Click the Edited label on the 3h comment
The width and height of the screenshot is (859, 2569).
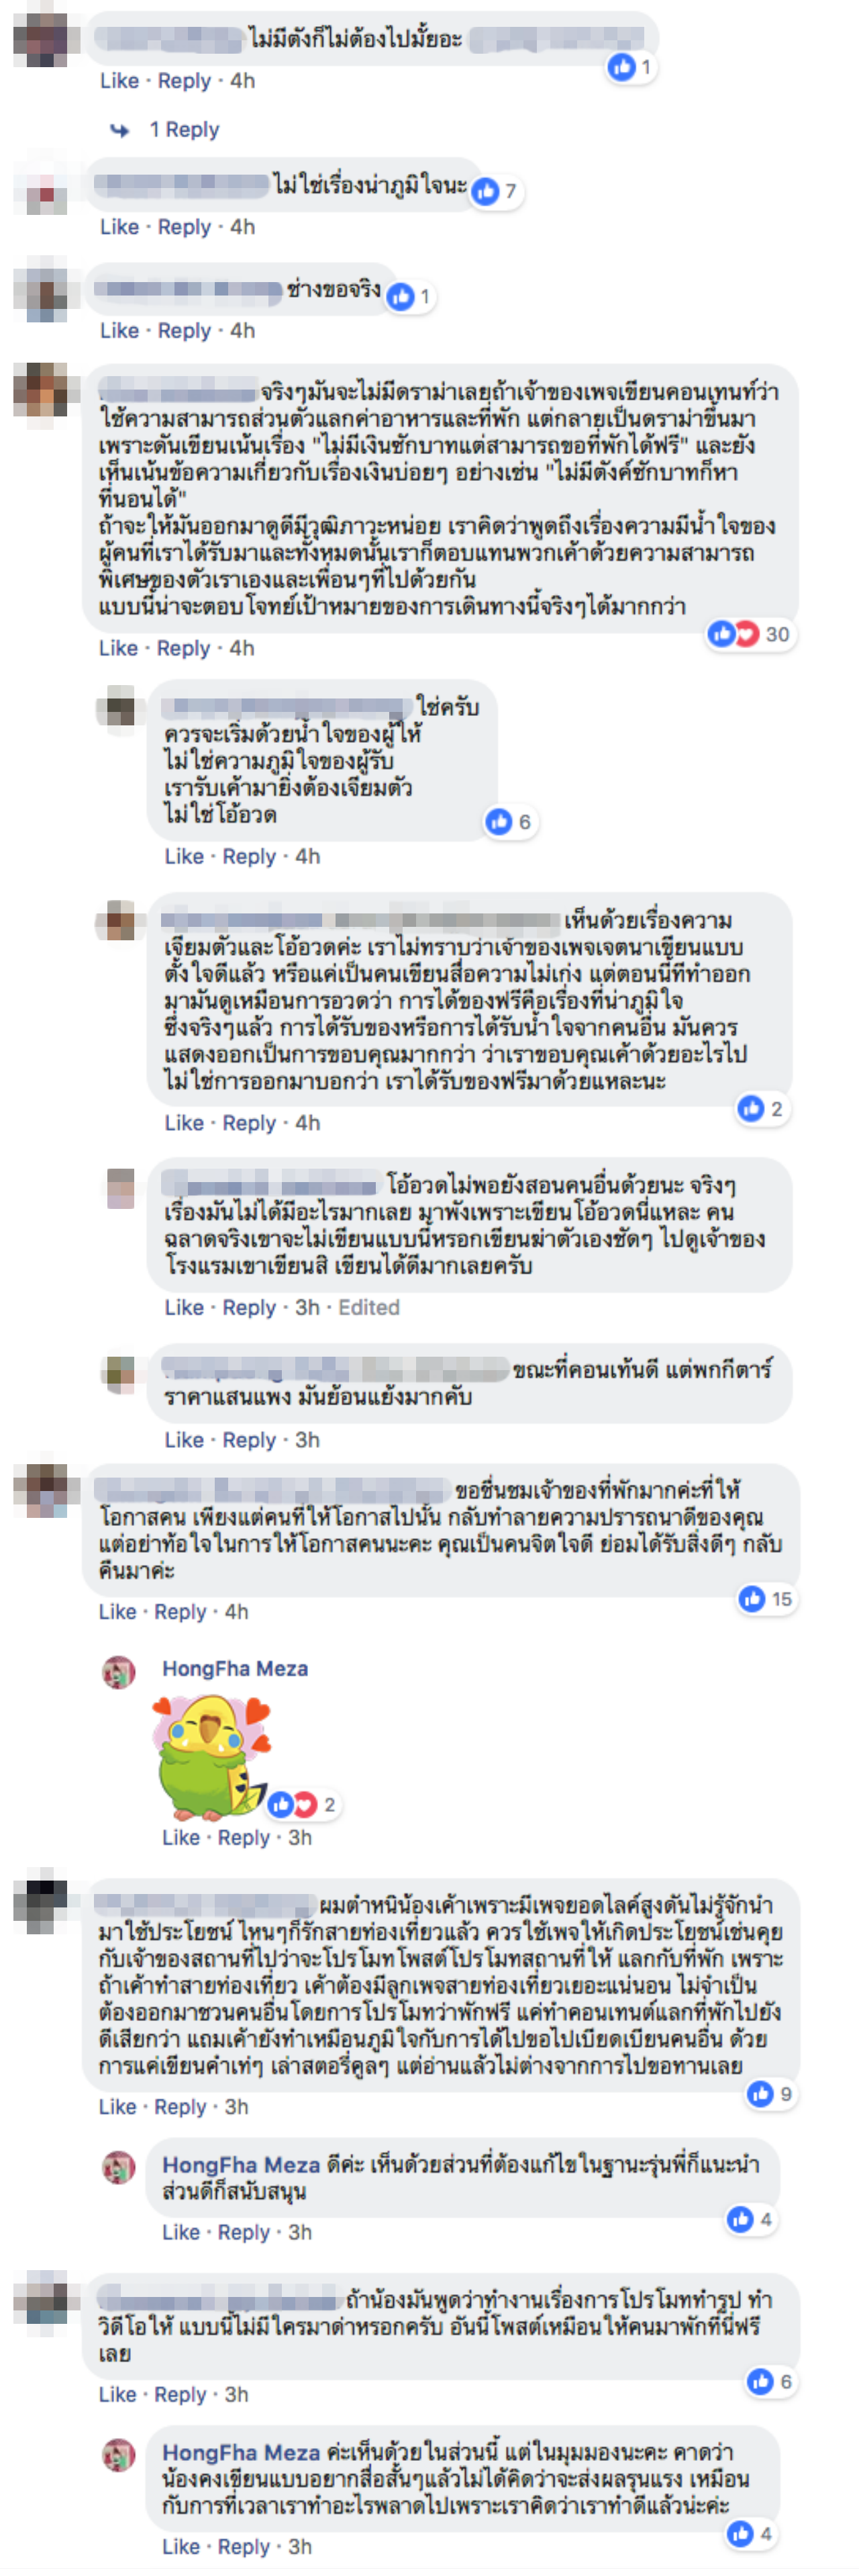368,1308
